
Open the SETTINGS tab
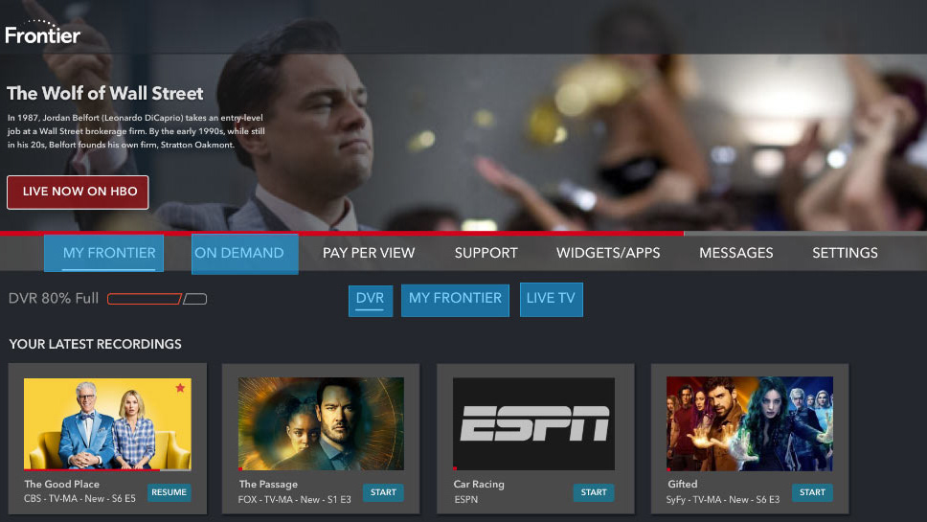[x=845, y=253]
